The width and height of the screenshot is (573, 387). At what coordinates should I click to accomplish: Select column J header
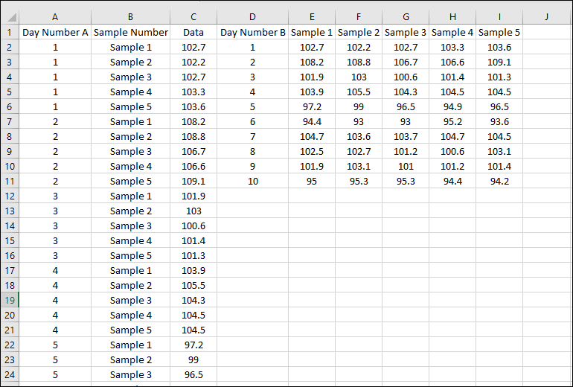545,16
